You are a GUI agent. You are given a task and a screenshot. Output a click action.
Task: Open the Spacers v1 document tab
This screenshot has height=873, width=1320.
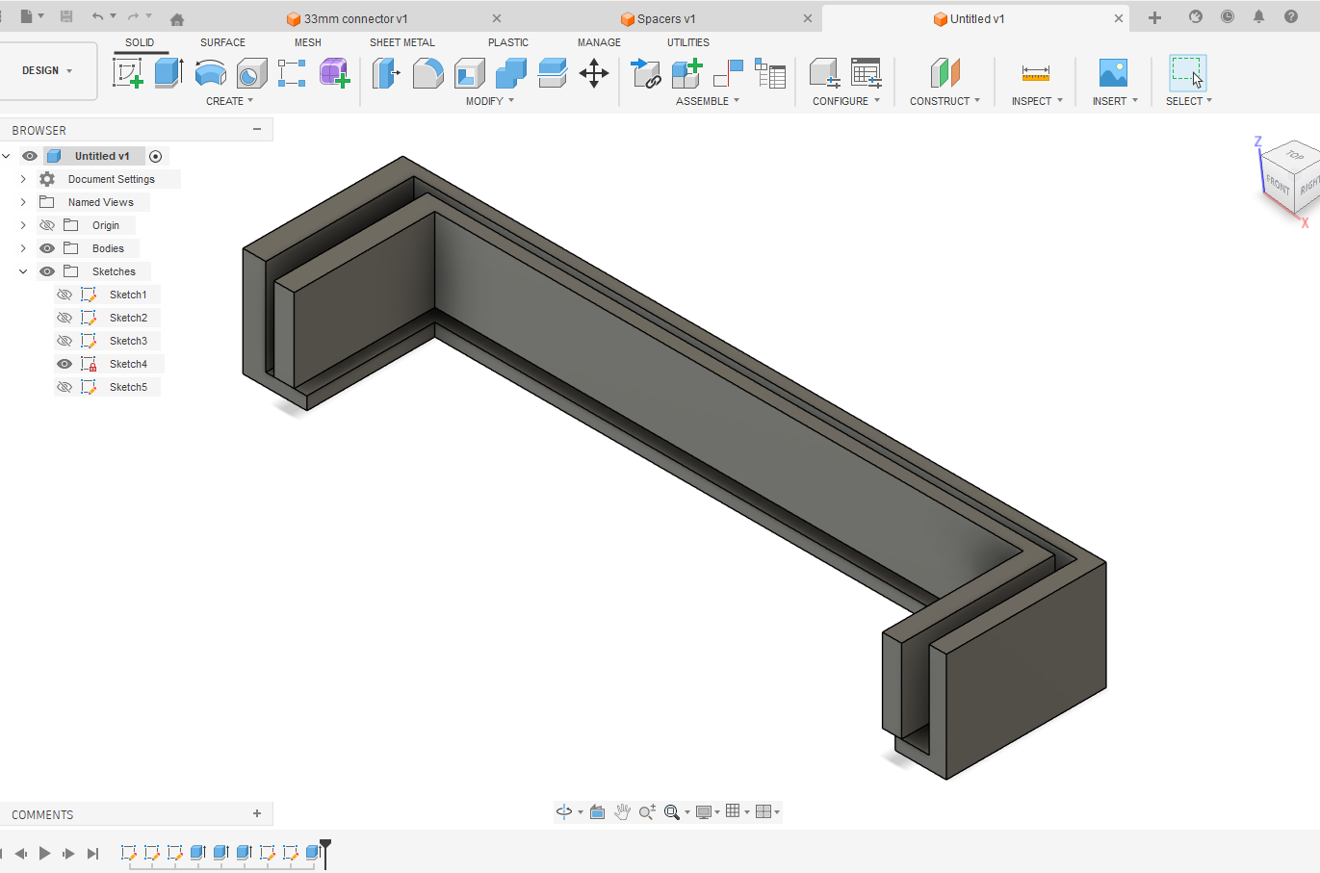(x=665, y=18)
